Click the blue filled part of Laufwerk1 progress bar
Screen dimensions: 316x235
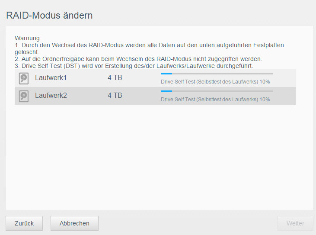pyautogui.click(x=166, y=74)
